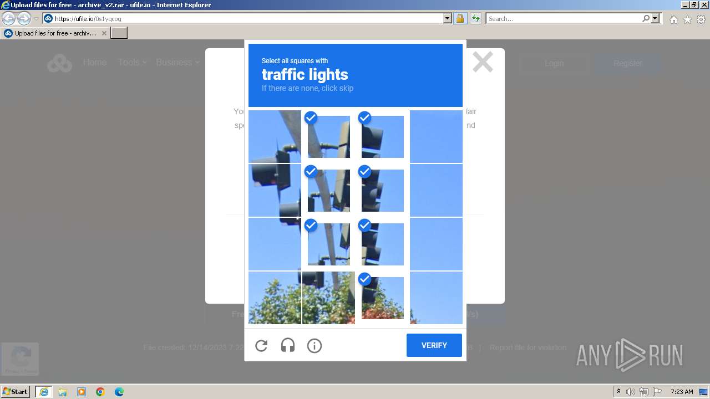710x399 pixels.
Task: Click the 7:23 AM clock
Action: pyautogui.click(x=682, y=392)
